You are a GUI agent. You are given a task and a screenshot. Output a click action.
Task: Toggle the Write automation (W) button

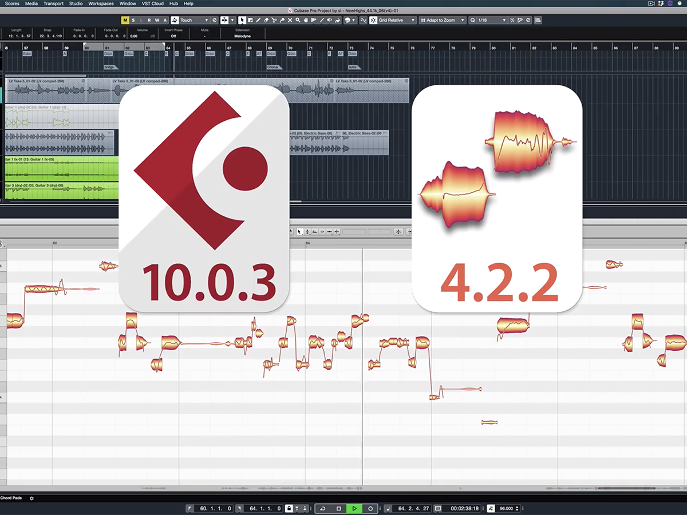[157, 20]
